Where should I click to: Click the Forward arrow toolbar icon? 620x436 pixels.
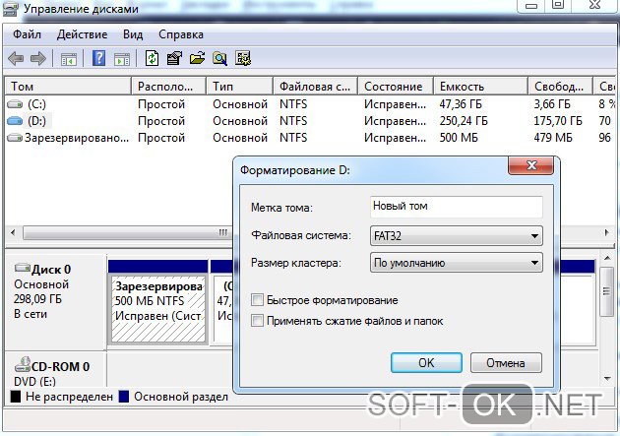38,59
